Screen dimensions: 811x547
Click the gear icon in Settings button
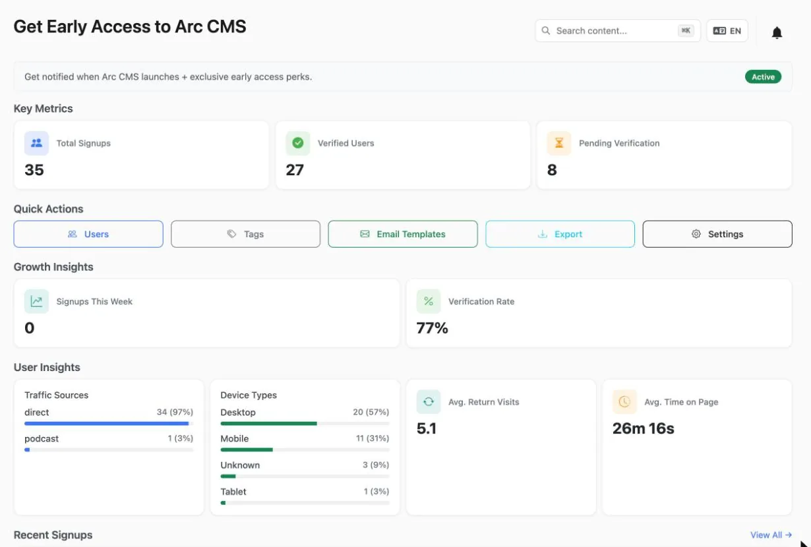pyautogui.click(x=696, y=234)
